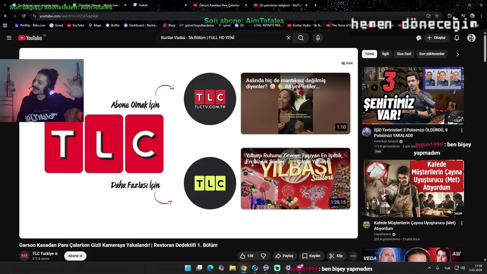Open options for the İŞİD Teröristleri video
The width and height of the screenshot is (487, 274).
pos(462,131)
